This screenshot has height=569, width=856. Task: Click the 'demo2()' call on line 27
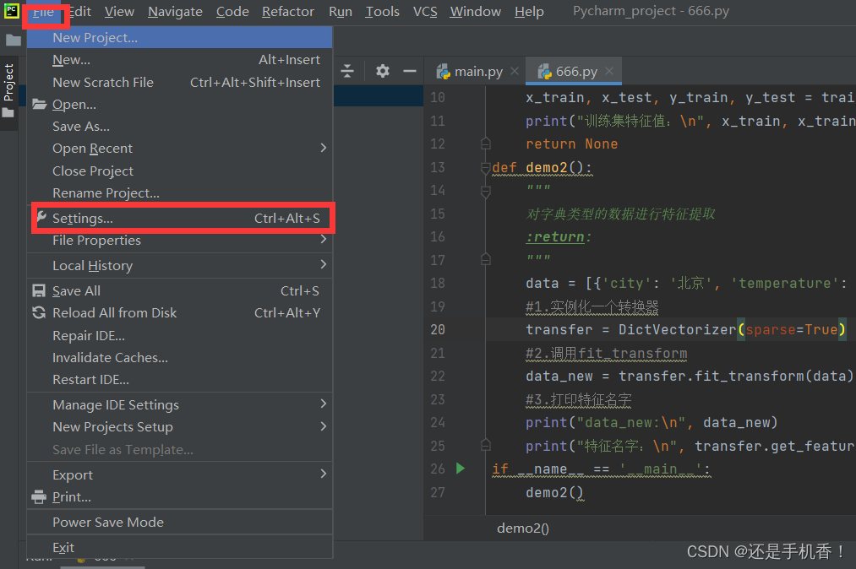[x=554, y=493]
